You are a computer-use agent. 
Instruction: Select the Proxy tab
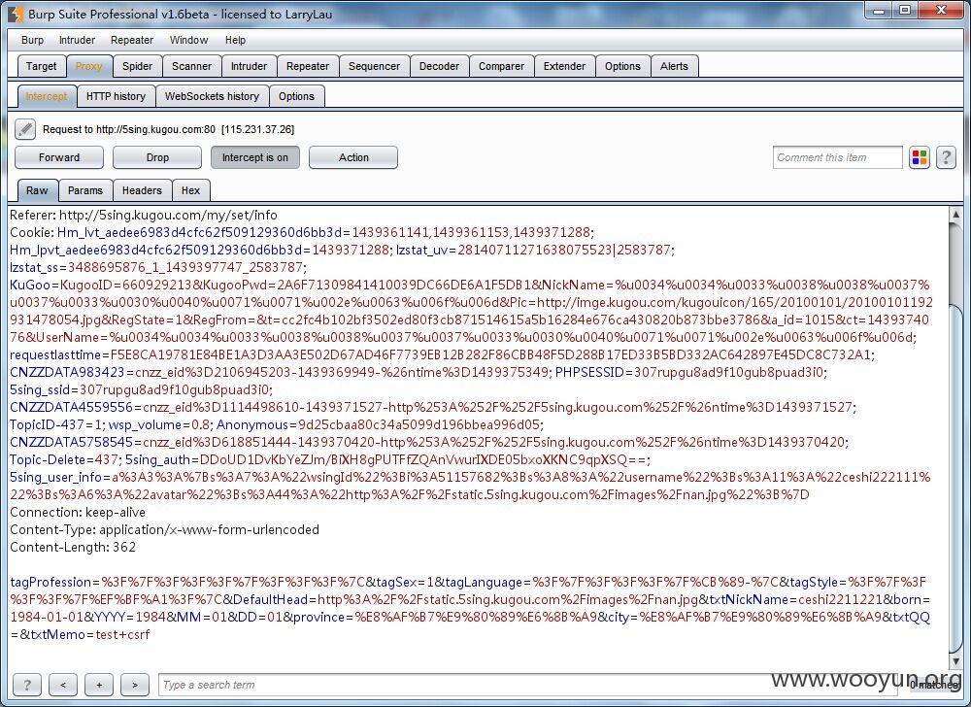pyautogui.click(x=88, y=66)
